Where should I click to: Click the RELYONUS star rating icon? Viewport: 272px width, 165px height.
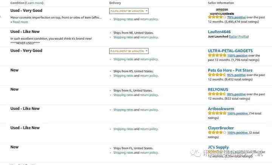[x=217, y=94]
